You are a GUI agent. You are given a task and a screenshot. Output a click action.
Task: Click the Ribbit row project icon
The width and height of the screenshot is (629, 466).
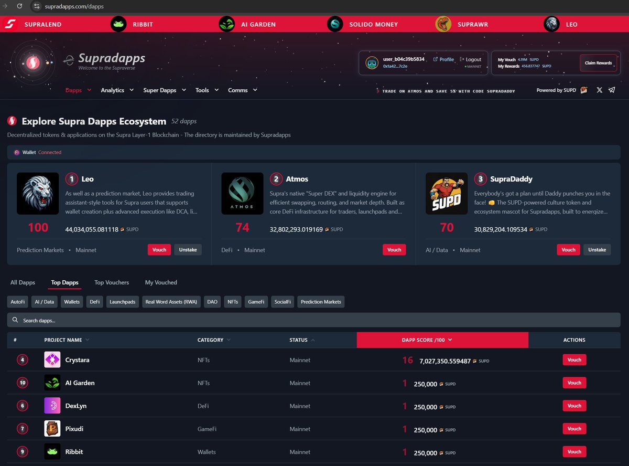[x=52, y=452]
